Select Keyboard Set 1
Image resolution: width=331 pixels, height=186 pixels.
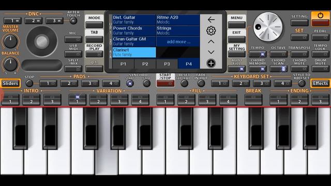tap(220, 83)
